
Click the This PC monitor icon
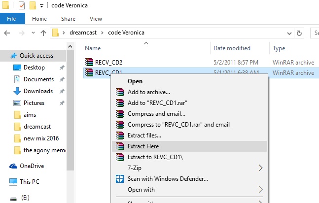[x=13, y=182]
